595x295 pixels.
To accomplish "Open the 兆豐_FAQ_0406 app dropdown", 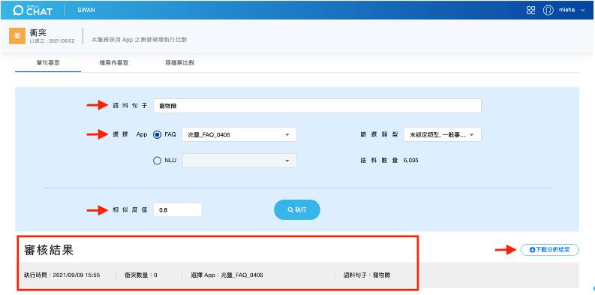I will pyautogui.click(x=239, y=134).
